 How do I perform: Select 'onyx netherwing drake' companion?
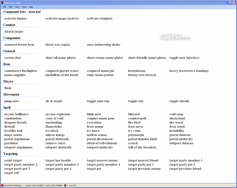pos(104,45)
